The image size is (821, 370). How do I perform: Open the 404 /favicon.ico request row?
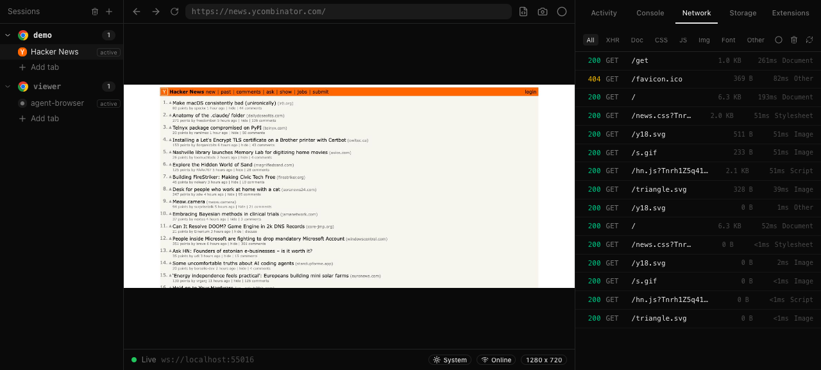(x=698, y=79)
